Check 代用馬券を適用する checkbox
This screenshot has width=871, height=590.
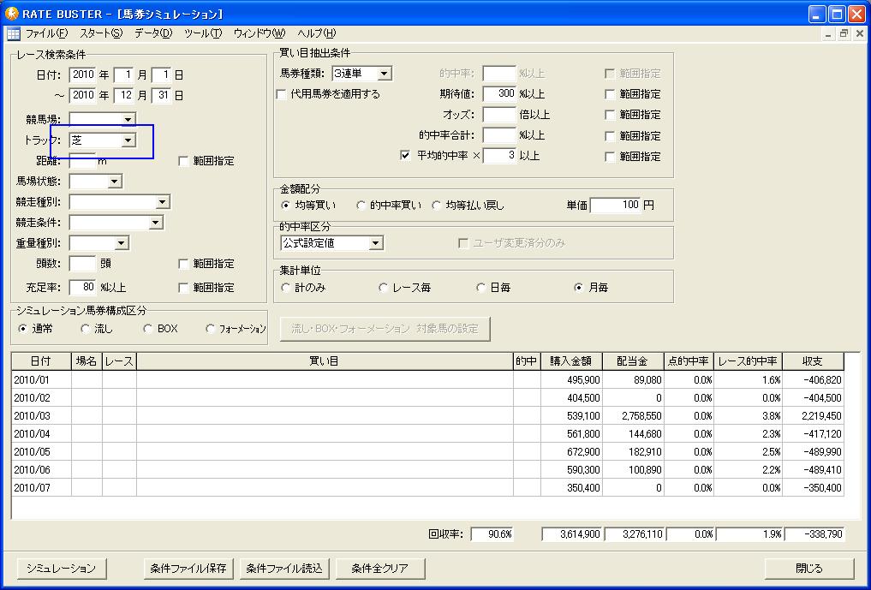tap(282, 94)
